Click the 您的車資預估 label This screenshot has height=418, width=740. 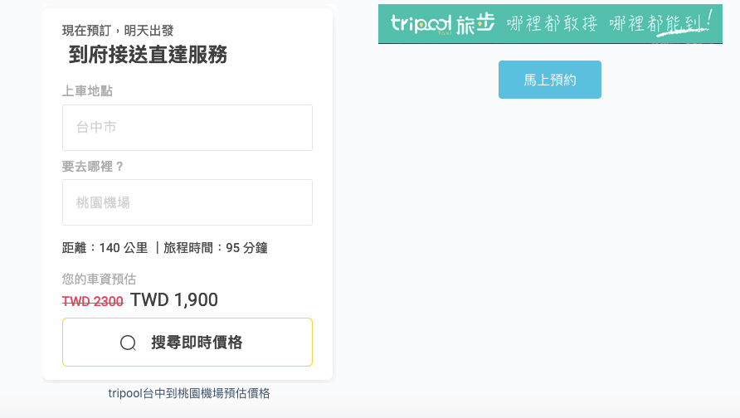(99, 279)
